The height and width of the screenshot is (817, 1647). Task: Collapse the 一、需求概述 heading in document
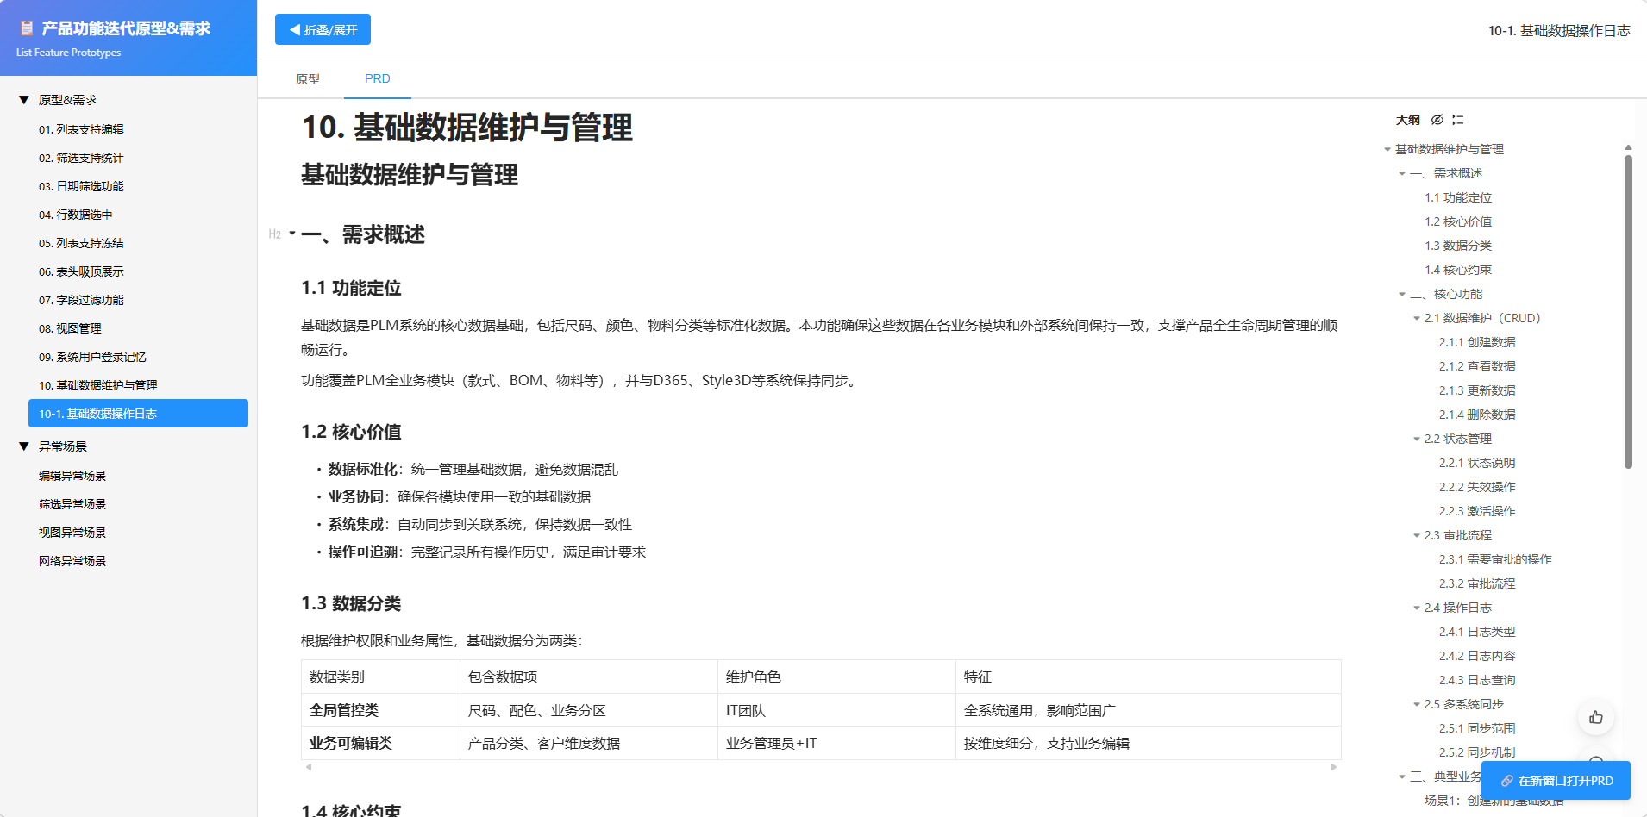pyautogui.click(x=292, y=234)
